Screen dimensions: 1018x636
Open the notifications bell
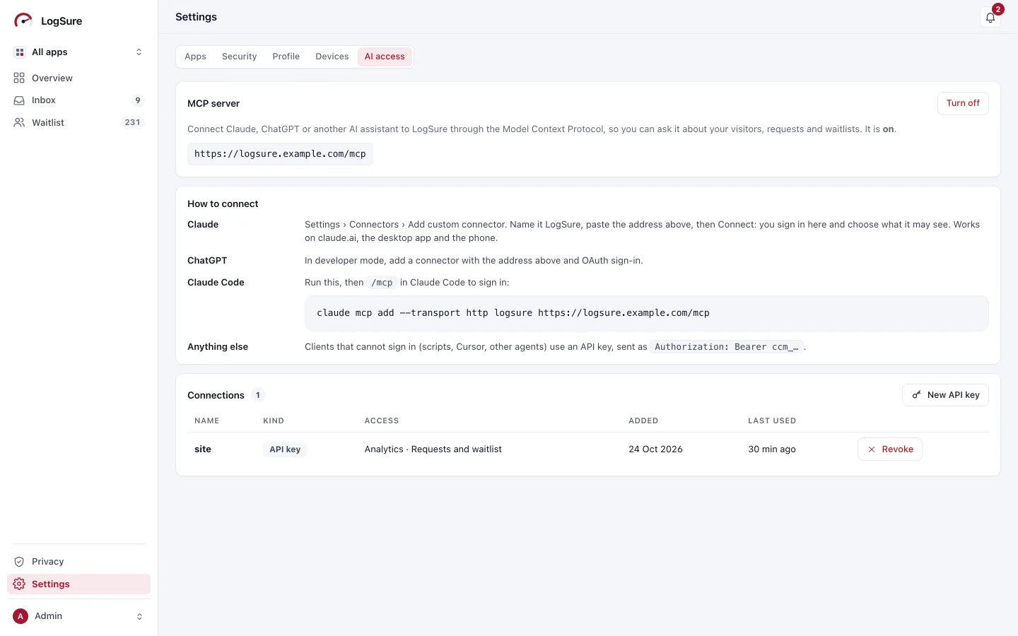point(990,18)
